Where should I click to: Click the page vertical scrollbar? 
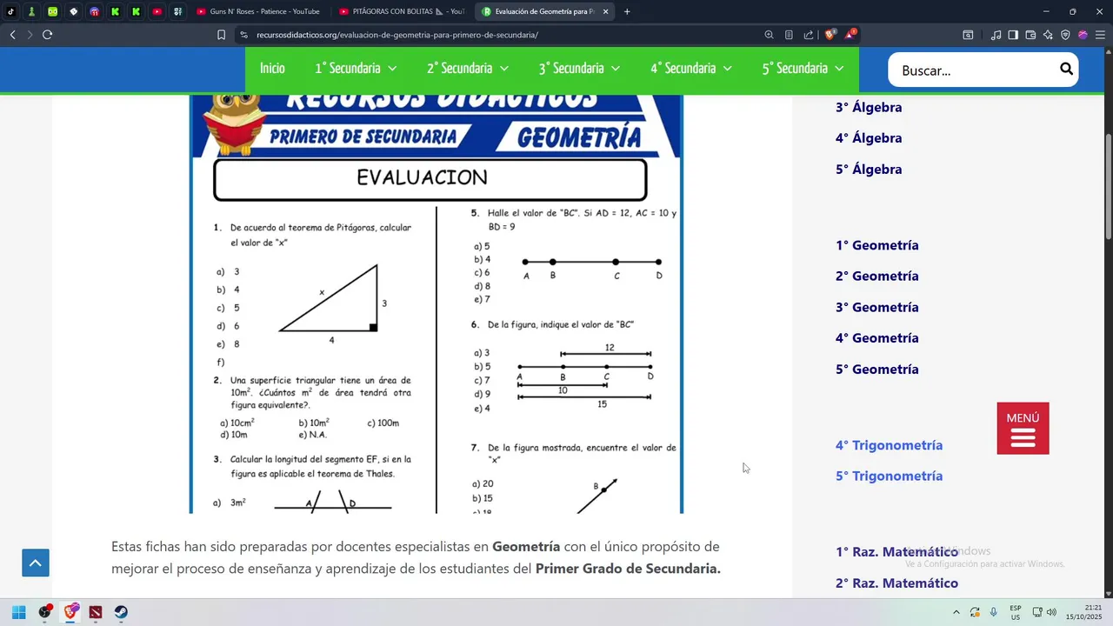click(x=1108, y=187)
